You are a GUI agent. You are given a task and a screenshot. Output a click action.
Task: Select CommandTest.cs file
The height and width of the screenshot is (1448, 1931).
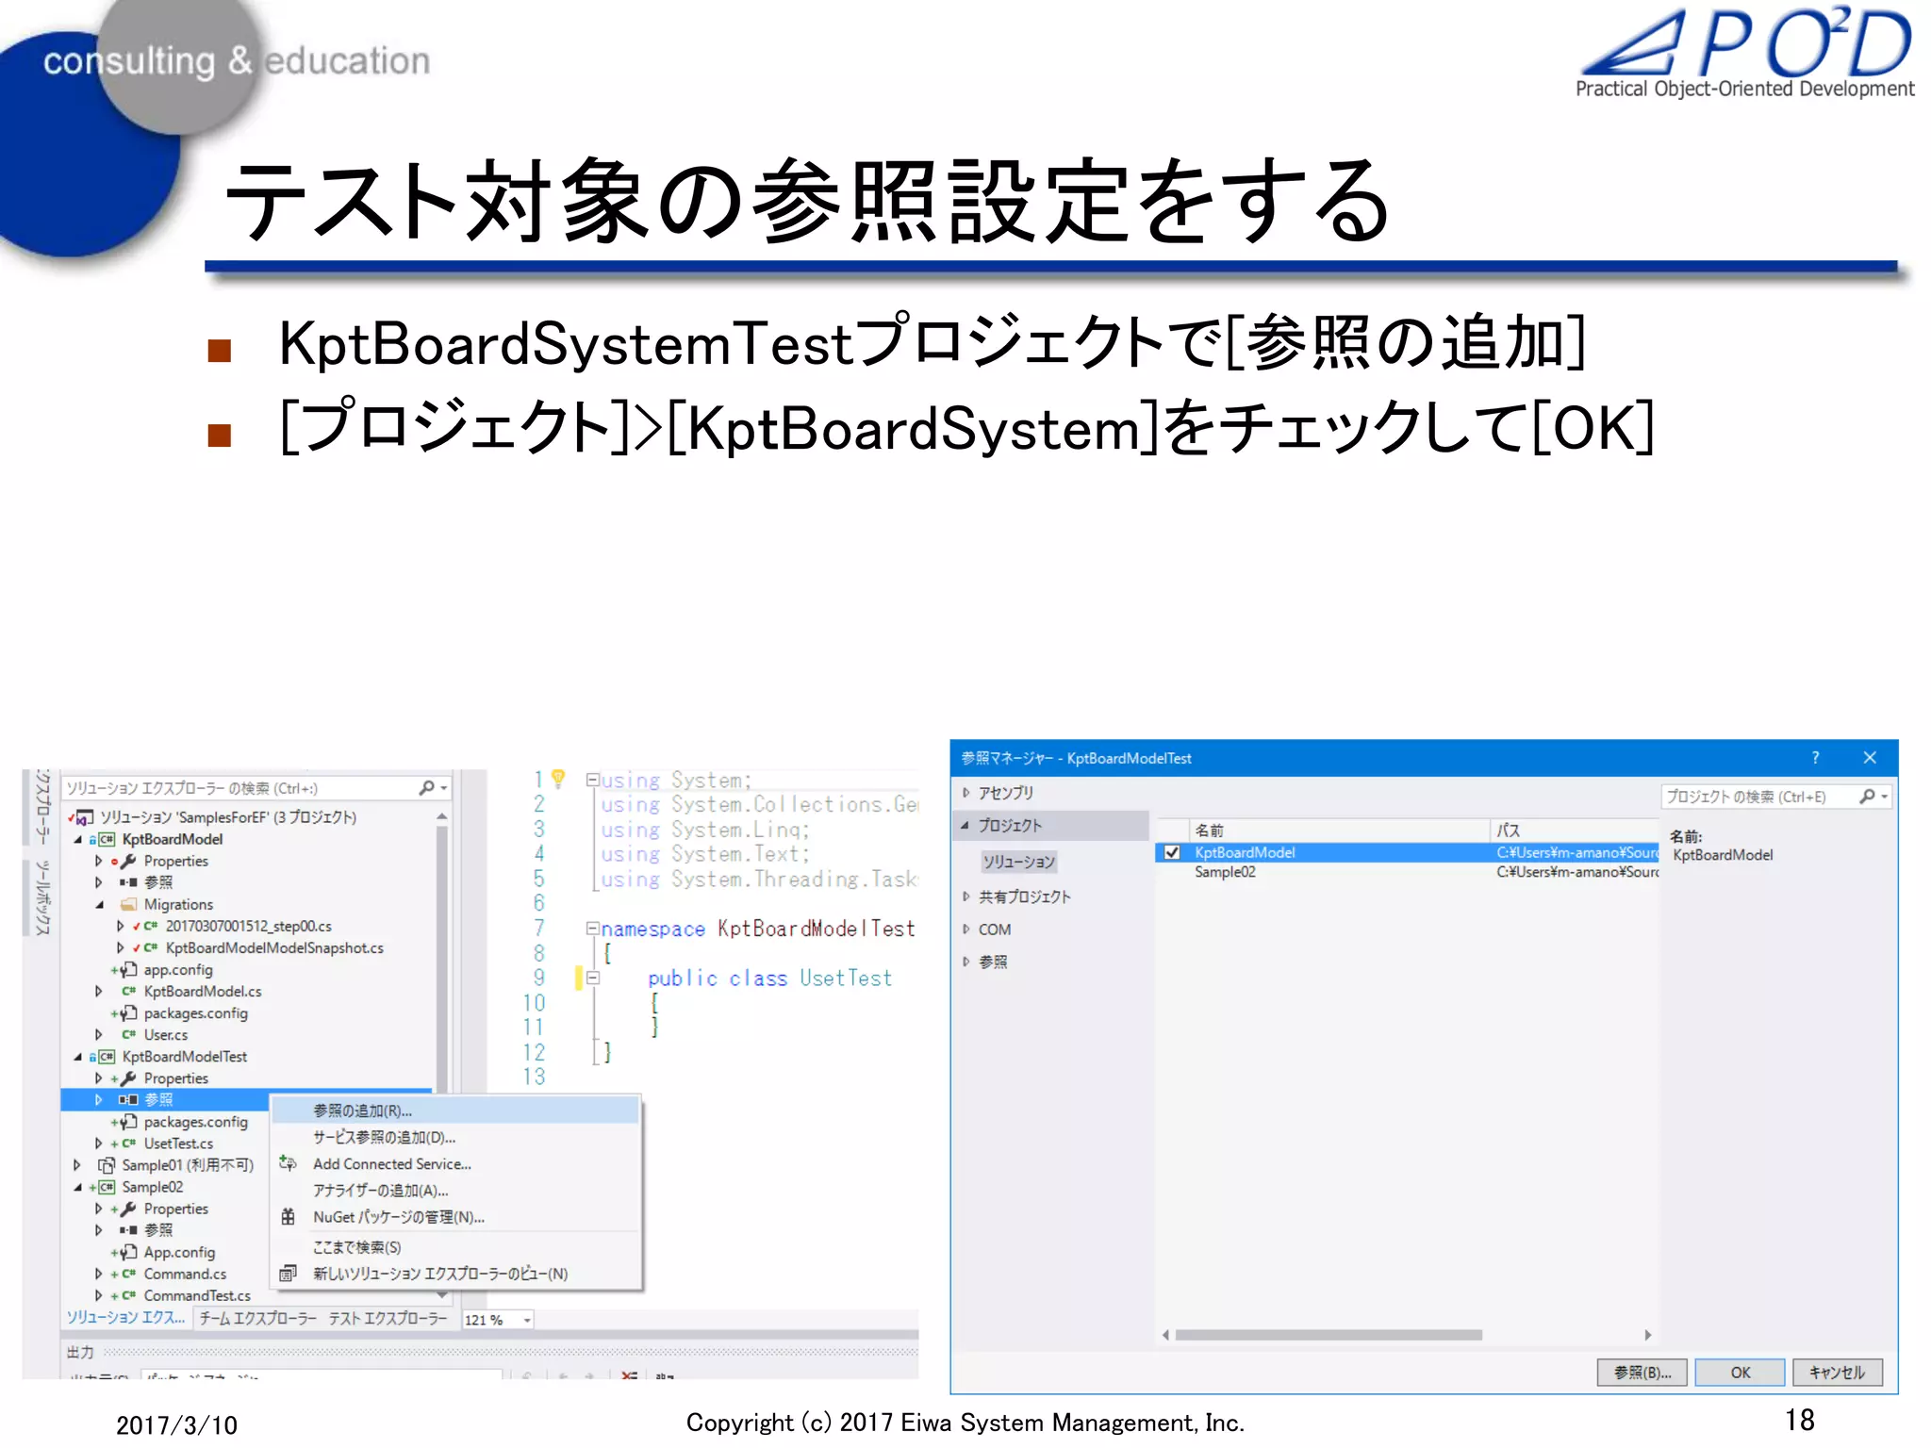pyautogui.click(x=197, y=1295)
